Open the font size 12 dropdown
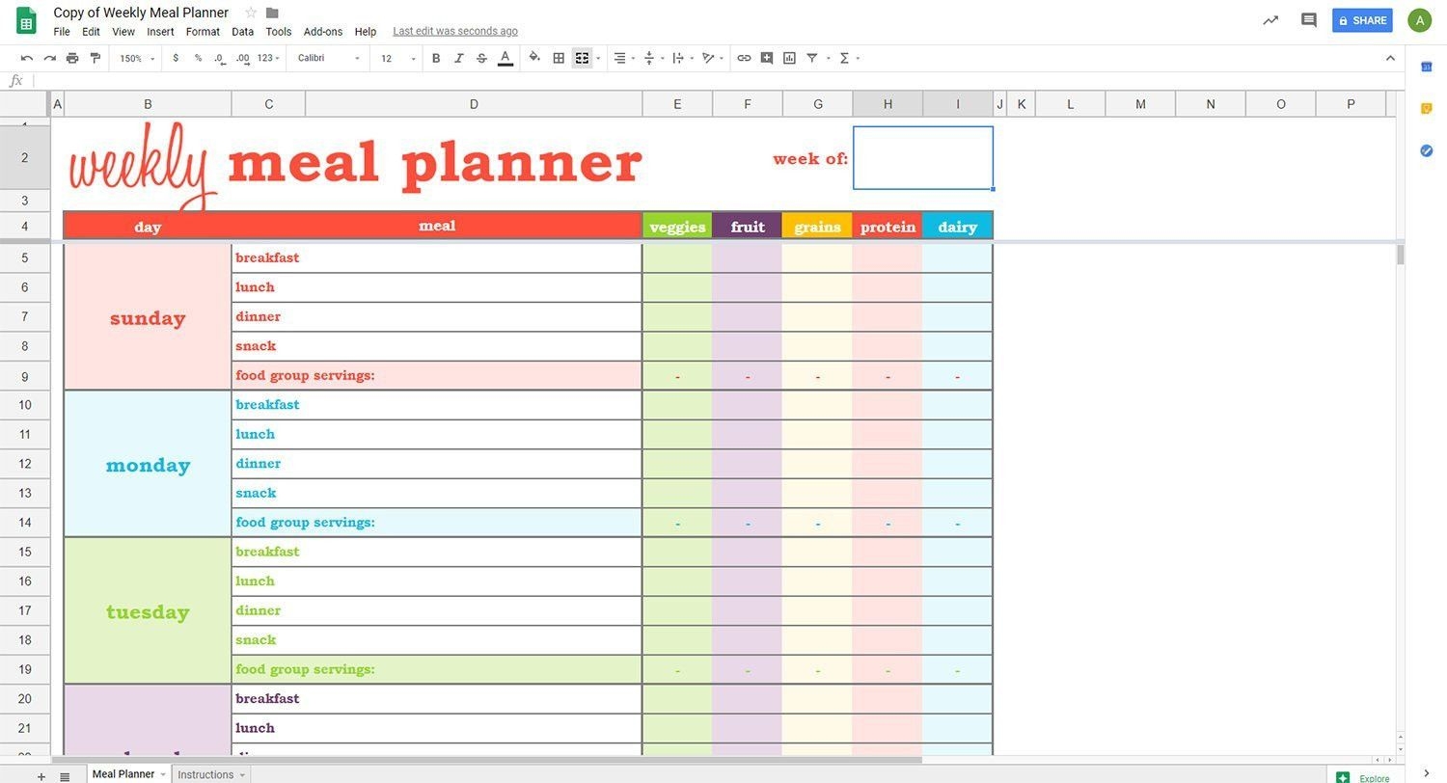The image size is (1447, 783). [x=396, y=58]
